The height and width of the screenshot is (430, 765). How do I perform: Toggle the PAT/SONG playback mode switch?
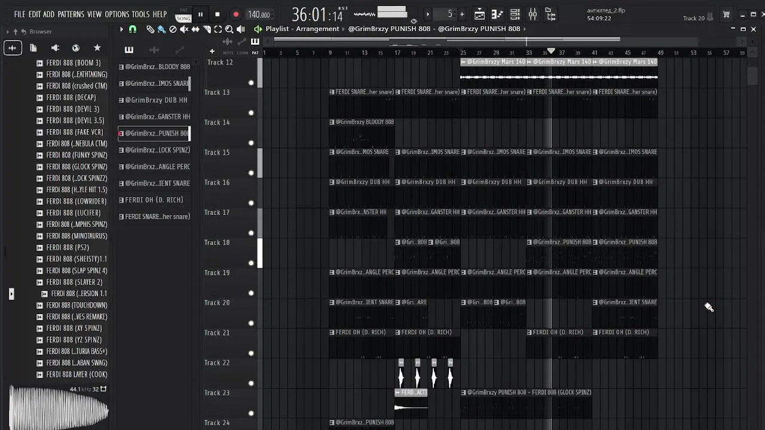[x=183, y=15]
